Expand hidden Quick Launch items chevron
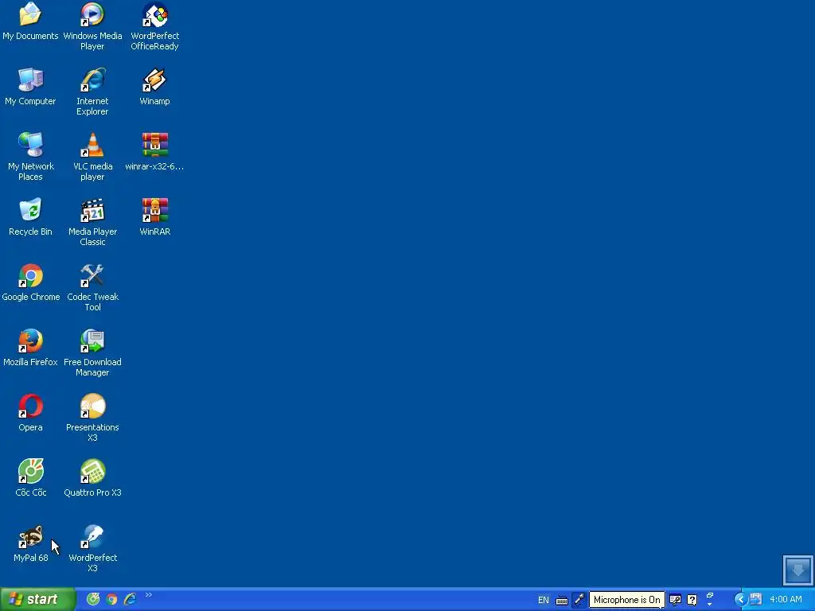 coord(149,595)
